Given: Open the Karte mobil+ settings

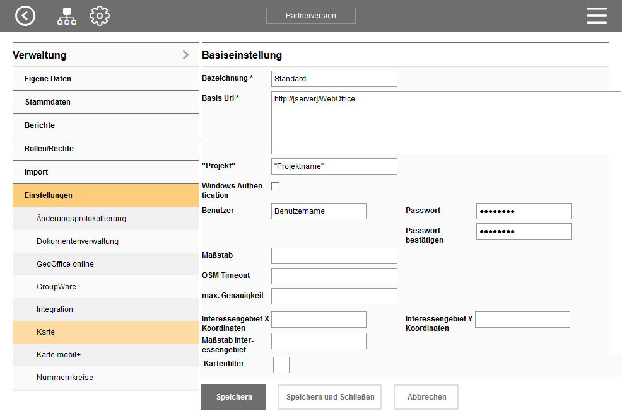Looking at the screenshot, I should click(105, 355).
